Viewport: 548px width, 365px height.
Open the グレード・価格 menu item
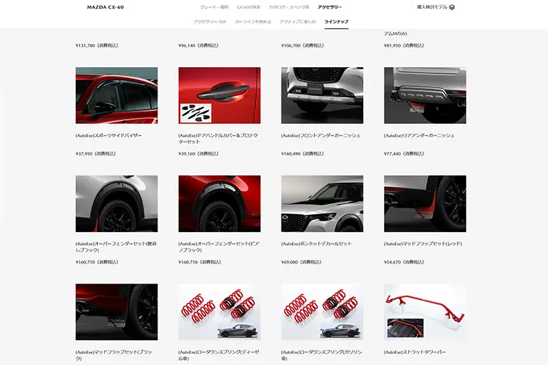click(214, 7)
